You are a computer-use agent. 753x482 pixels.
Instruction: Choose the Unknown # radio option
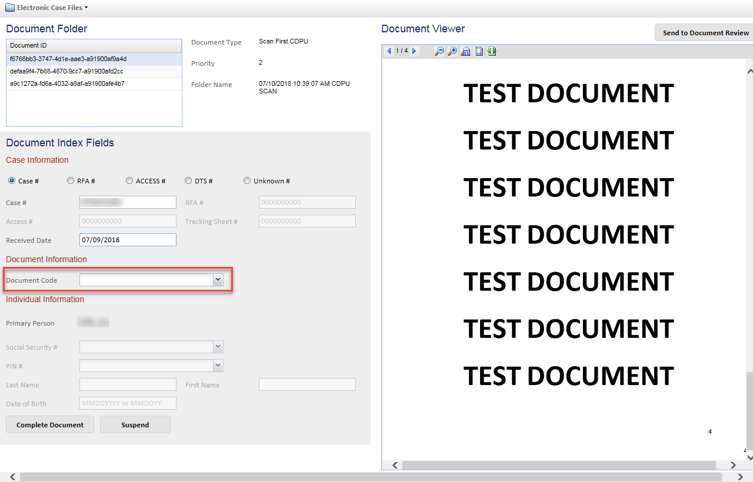247,181
